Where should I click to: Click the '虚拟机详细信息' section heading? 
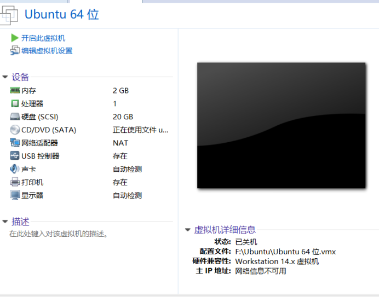pos(225,230)
